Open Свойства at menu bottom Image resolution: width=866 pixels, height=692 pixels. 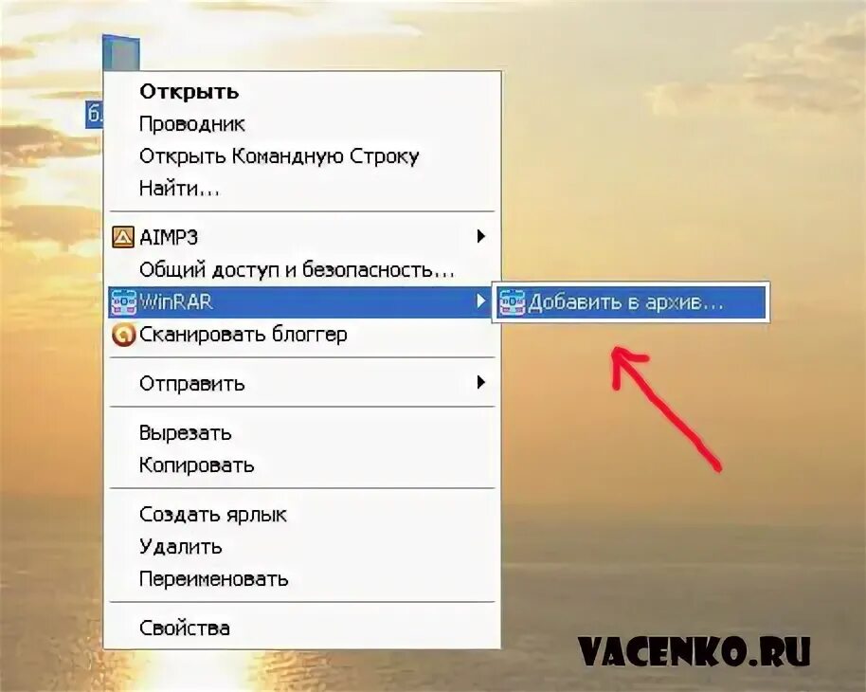[x=185, y=628]
